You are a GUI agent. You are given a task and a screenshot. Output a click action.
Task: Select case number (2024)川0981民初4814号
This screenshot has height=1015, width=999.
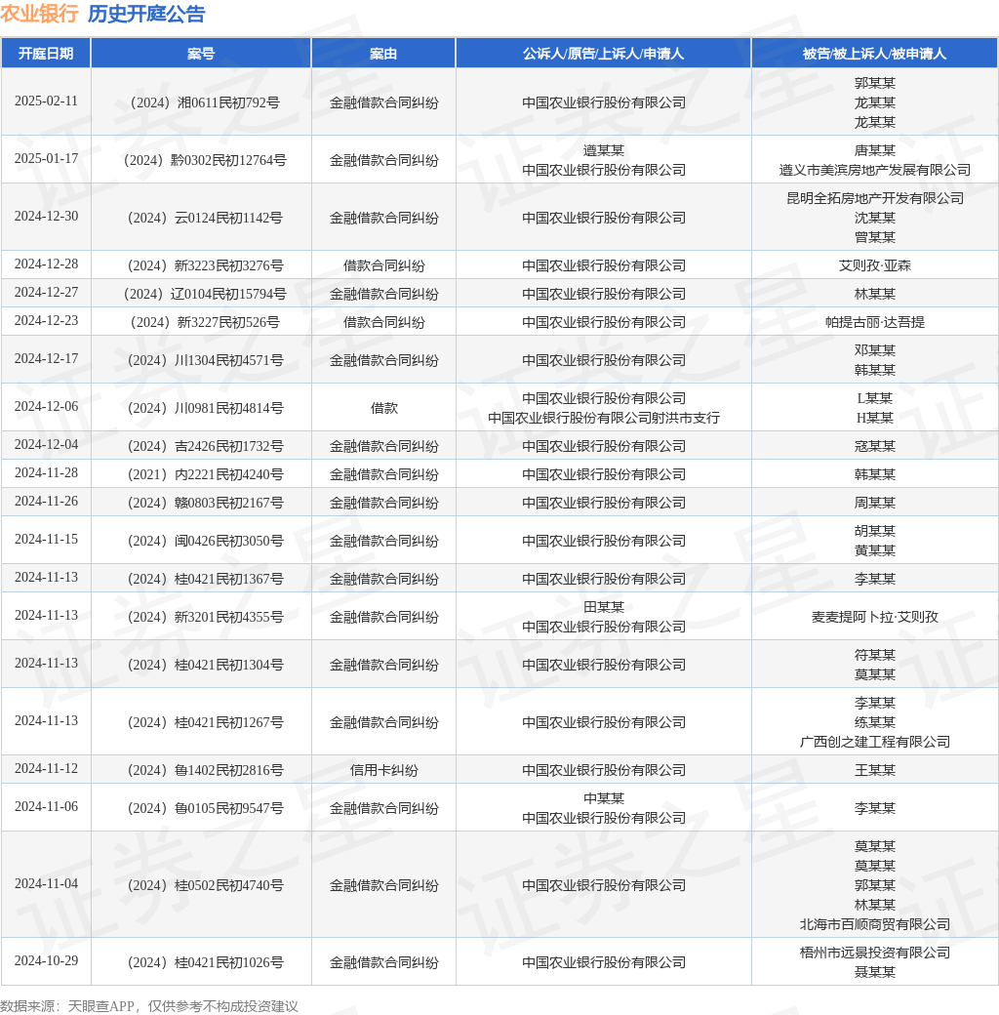coord(205,409)
